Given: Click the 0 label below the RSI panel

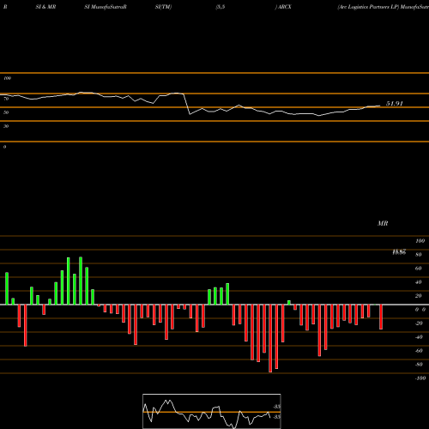Looking at the screenshot, I should click(4, 147).
